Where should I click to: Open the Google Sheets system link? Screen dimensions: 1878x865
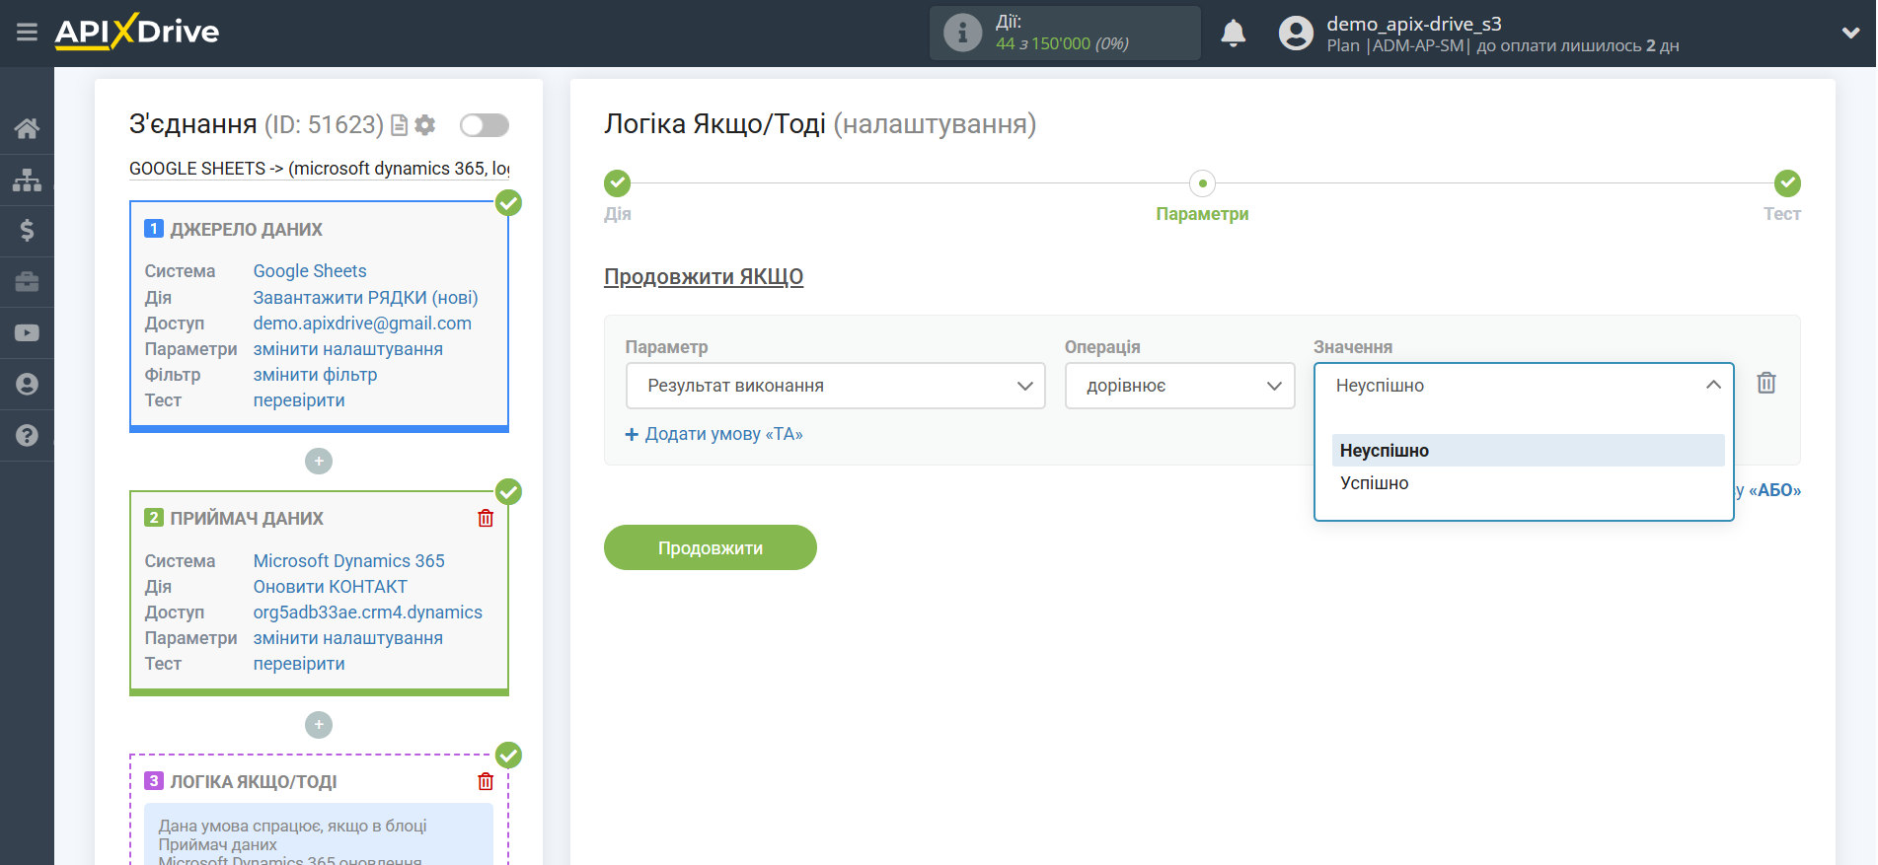pyautogui.click(x=310, y=271)
